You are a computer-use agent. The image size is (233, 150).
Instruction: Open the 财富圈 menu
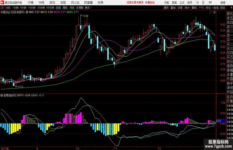[x=88, y=2]
